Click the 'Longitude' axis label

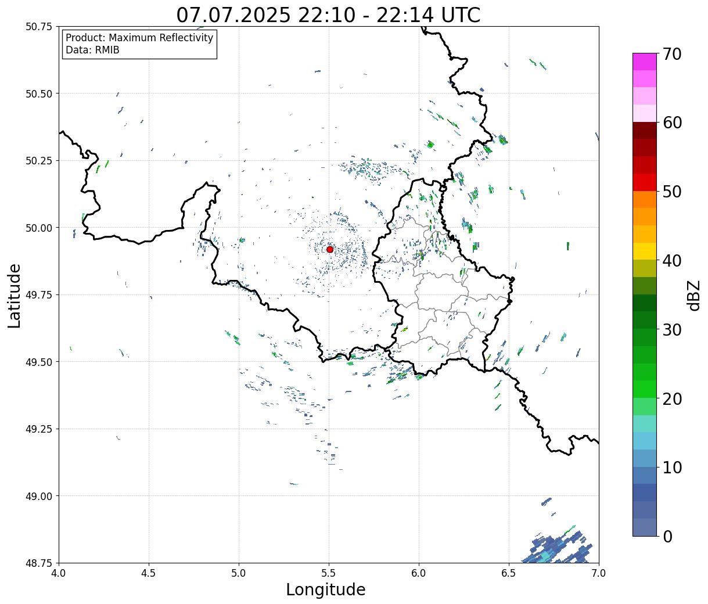(326, 590)
